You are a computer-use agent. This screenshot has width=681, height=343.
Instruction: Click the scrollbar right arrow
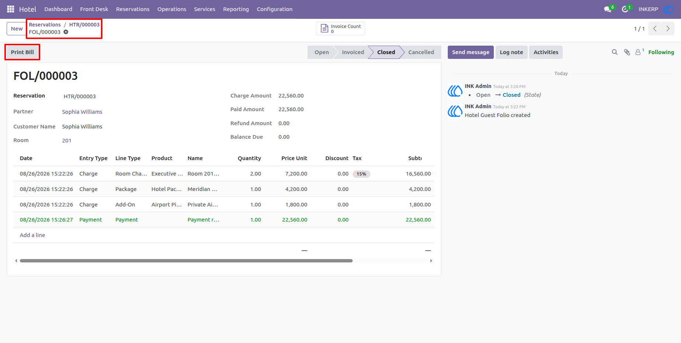[431, 261]
